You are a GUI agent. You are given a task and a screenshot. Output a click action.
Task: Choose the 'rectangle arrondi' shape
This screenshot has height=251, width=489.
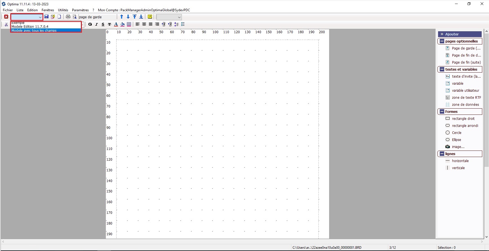click(x=462, y=125)
